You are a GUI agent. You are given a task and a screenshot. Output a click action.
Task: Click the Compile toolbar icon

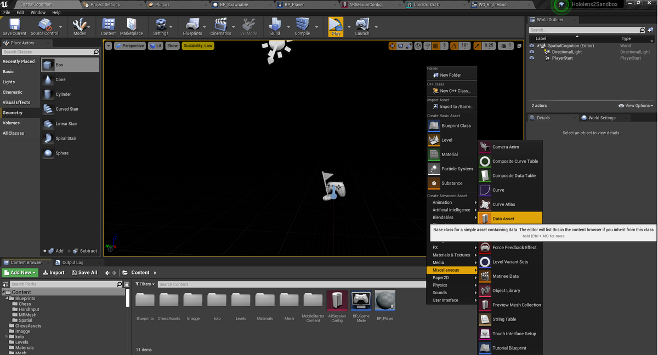tap(302, 26)
